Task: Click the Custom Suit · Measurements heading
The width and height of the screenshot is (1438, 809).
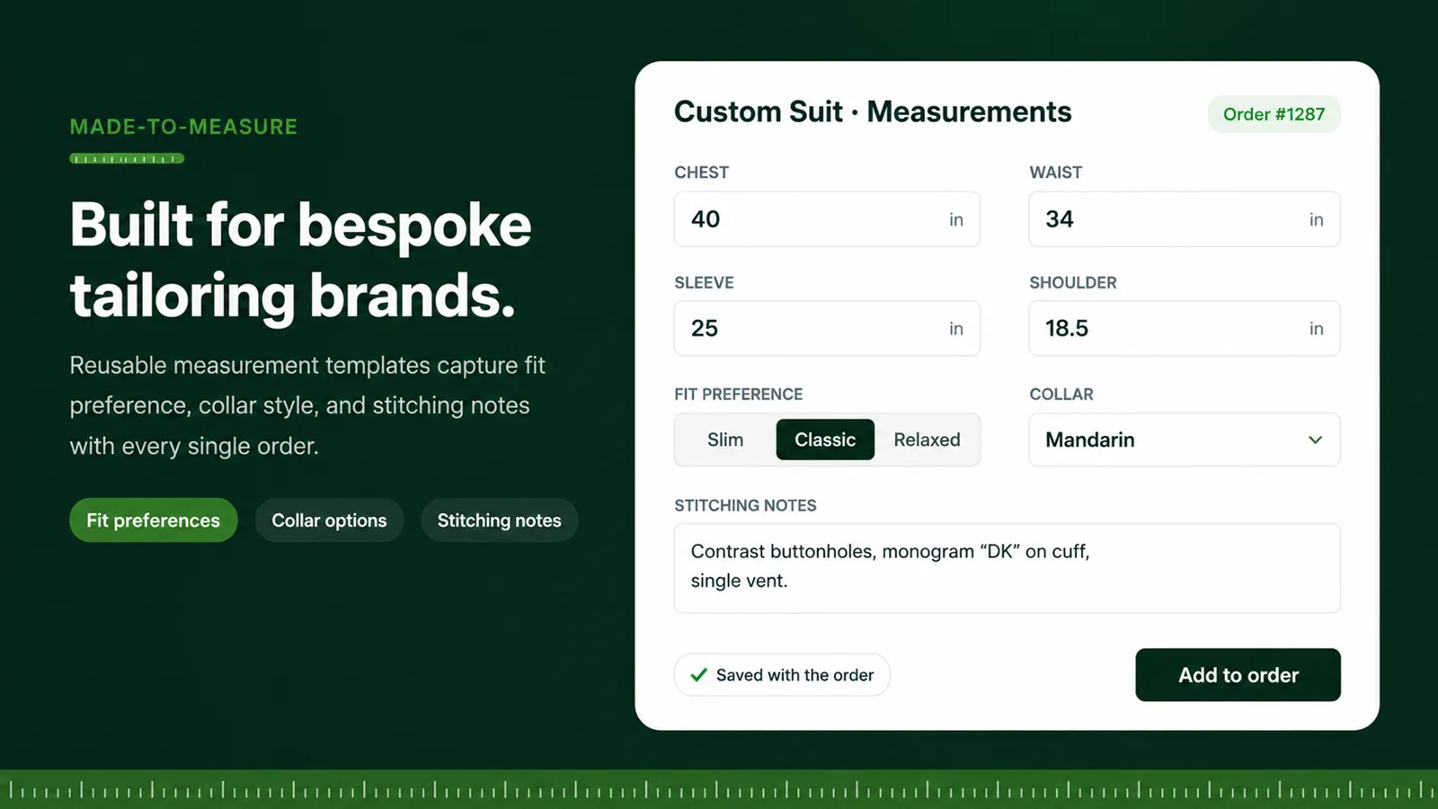Action: pyautogui.click(x=873, y=112)
